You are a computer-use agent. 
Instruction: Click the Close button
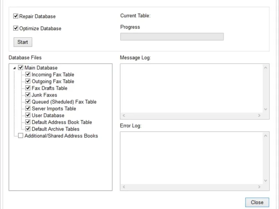[257, 202]
